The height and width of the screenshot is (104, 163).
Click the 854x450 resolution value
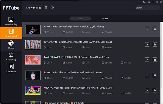pyautogui.click(x=109, y=63)
